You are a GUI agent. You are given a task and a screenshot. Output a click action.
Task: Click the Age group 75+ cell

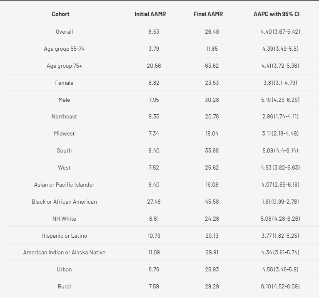pos(64,66)
